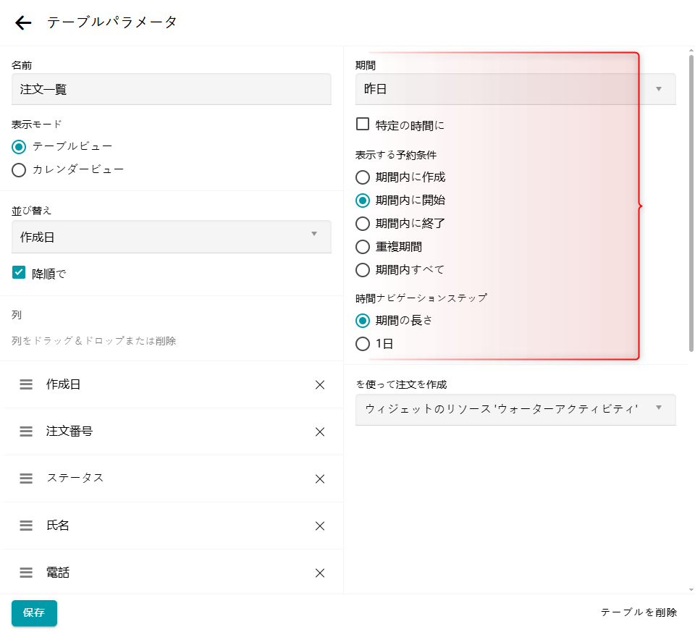
Task: Enable the 特定の時間に checkbox
Action: 363,125
